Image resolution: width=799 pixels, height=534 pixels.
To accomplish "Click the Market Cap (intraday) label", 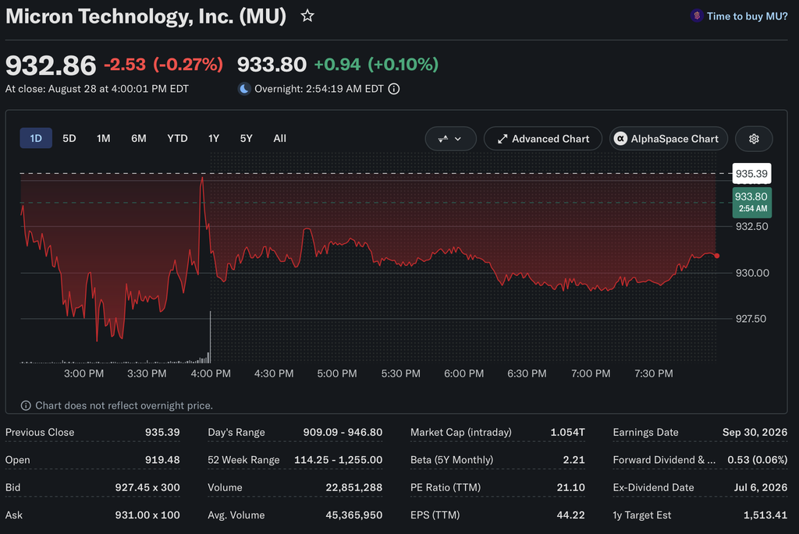I will click(460, 432).
